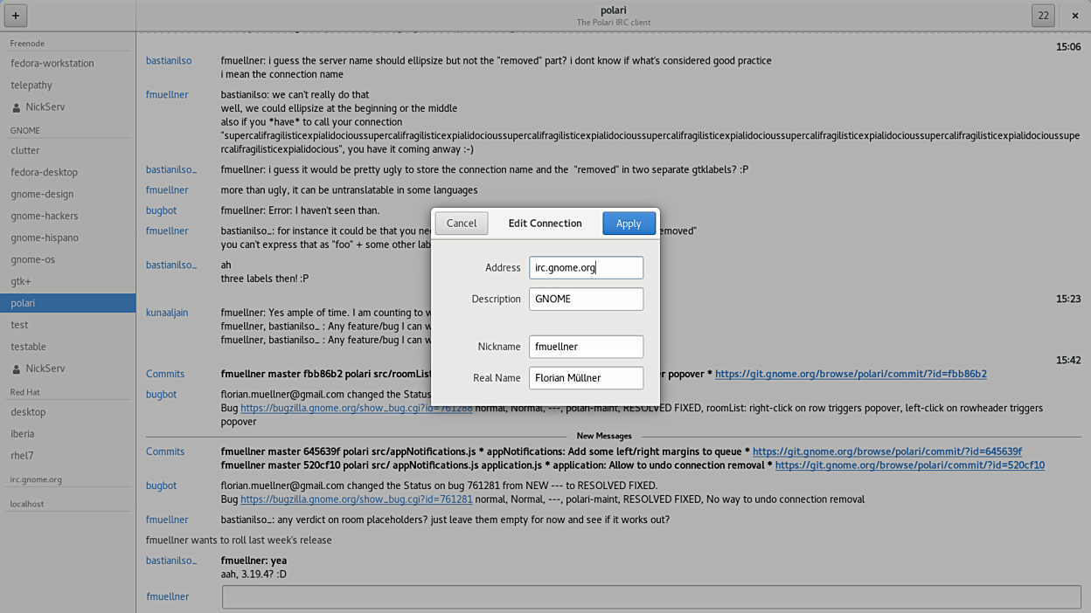Open the commit link for id 645639f
The width and height of the screenshot is (1091, 613).
[886, 451]
